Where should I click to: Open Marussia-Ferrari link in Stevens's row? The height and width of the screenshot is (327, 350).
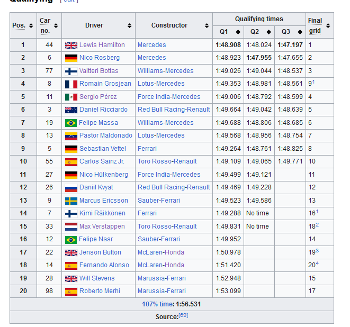[x=161, y=278]
